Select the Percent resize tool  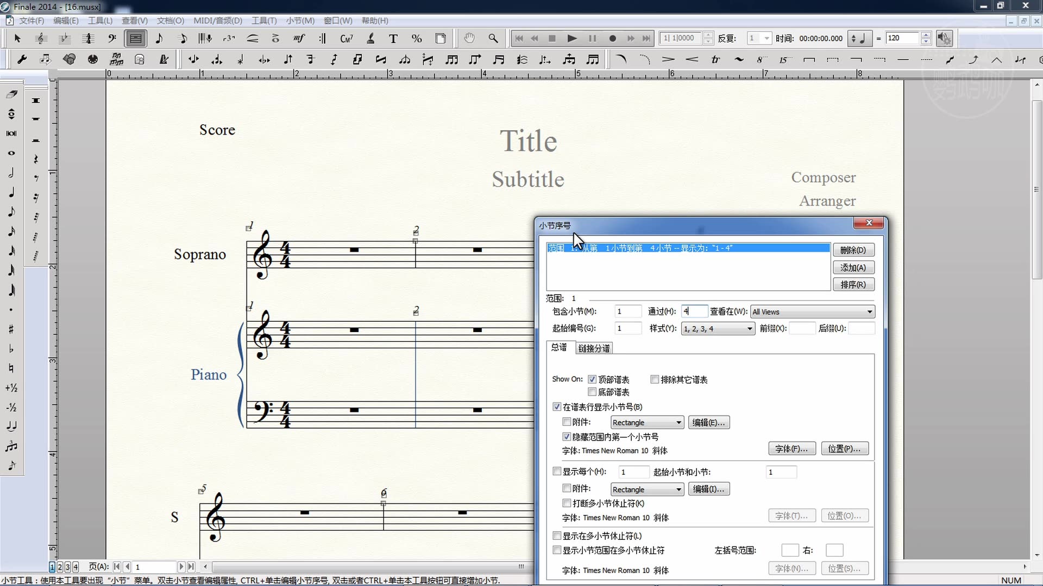tap(417, 39)
